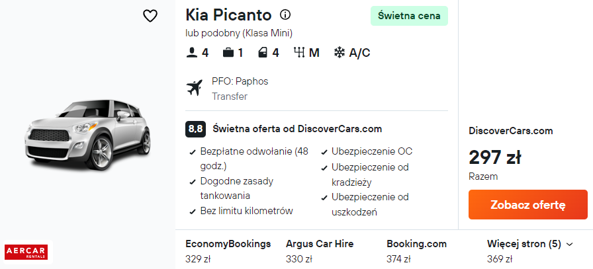This screenshot has height=269, width=593.
Task: Click 'Ubezpieczenie od kradzieży' feature
Action: point(370,174)
